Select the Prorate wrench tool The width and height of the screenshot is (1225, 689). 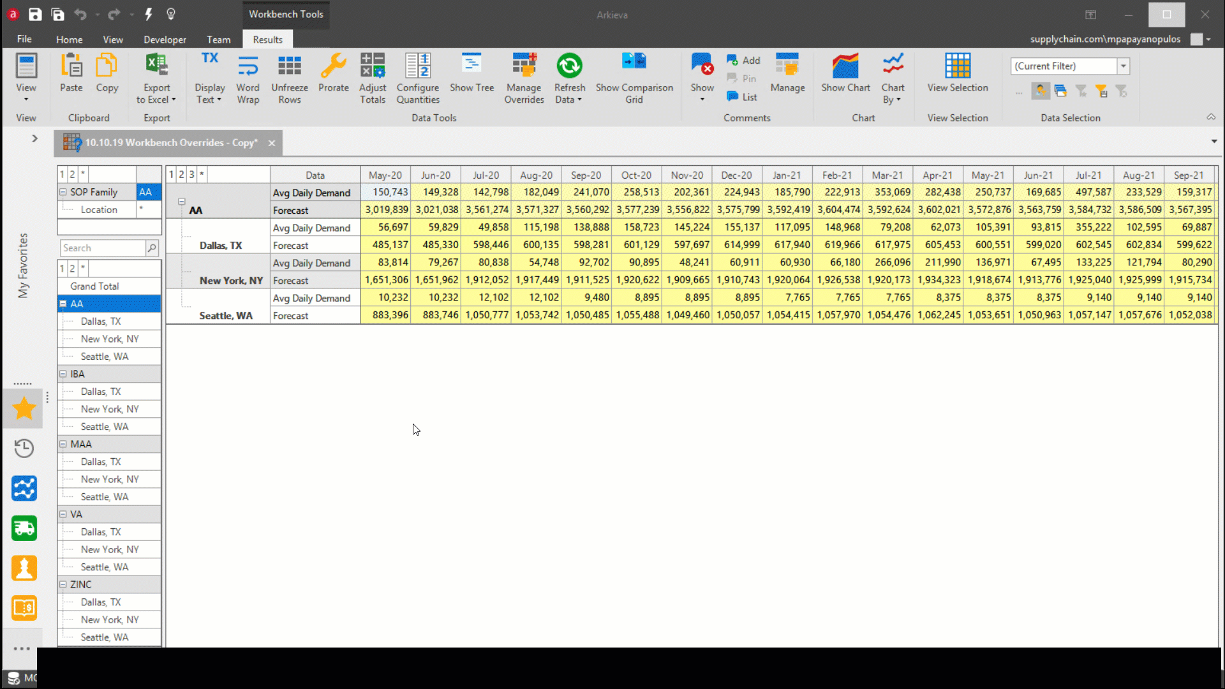(334, 74)
